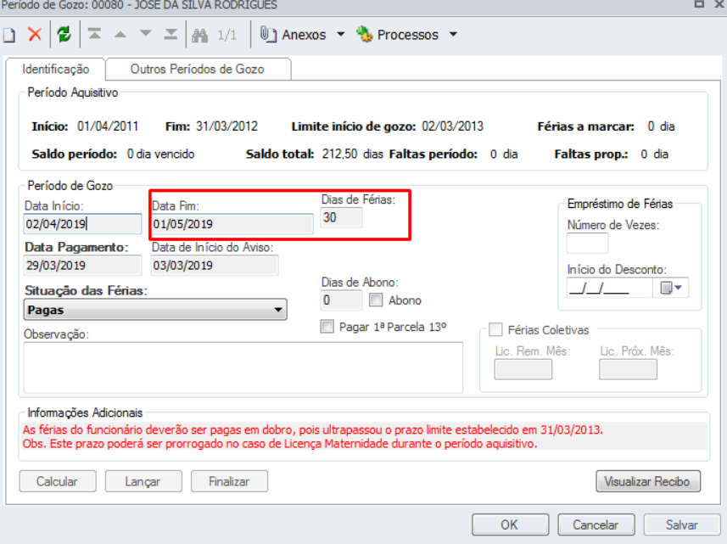
Task: Switch to Outros Períodos de Gozo tab
Action: tap(198, 69)
